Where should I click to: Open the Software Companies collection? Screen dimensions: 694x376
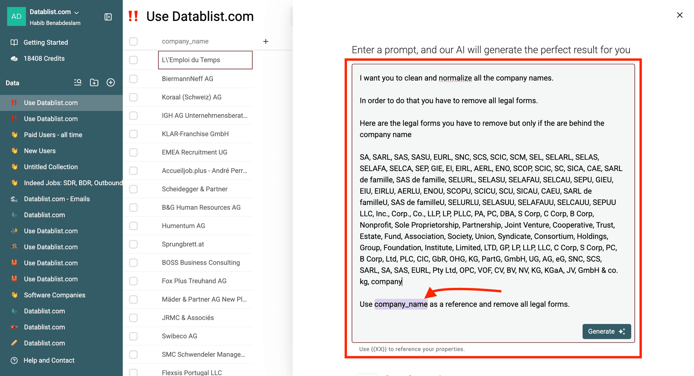pyautogui.click(x=55, y=295)
